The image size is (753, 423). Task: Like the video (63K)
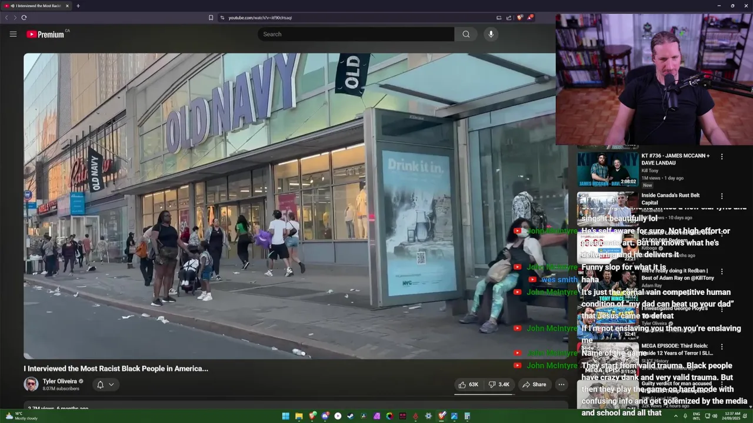[x=468, y=385]
